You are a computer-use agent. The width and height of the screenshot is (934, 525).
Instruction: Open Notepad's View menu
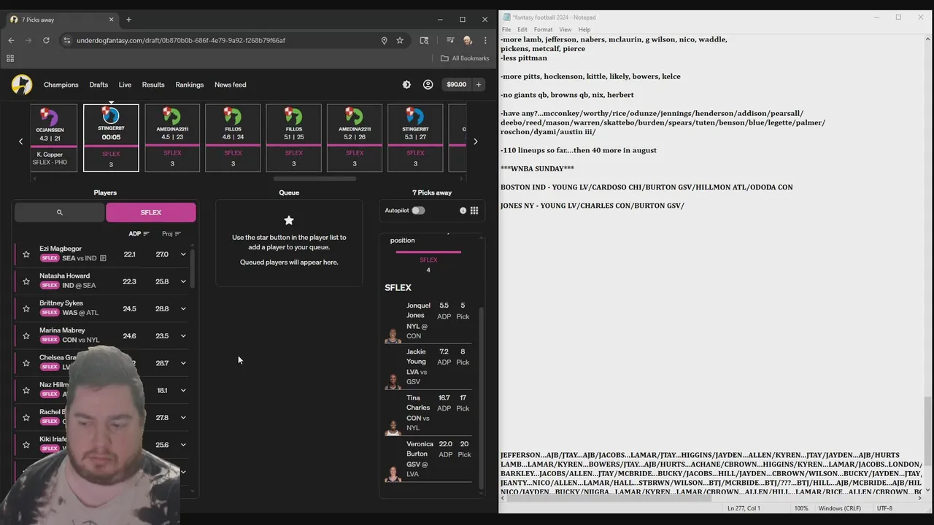point(566,30)
